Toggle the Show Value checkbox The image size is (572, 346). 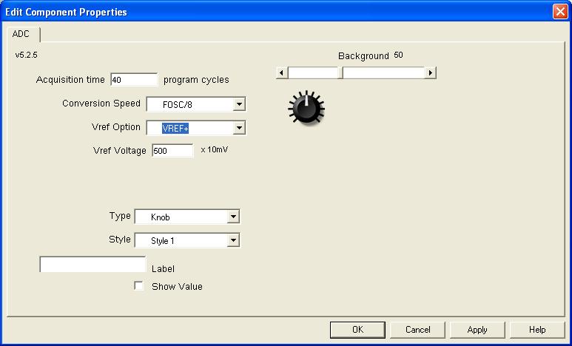click(138, 286)
